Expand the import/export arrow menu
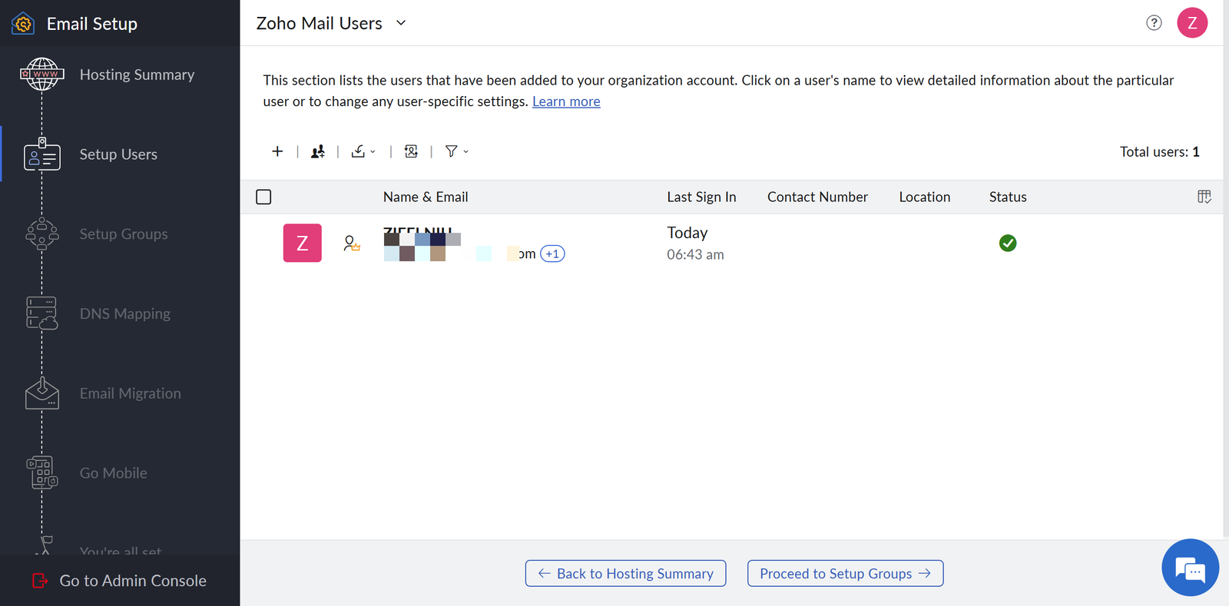 click(373, 152)
